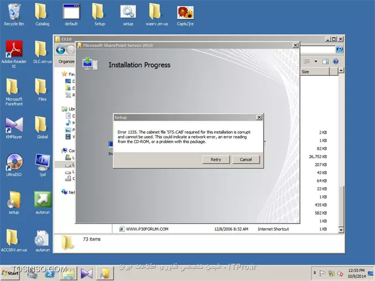This screenshot has height=281, width=375.
Task: Close the SharePoint Server 2010 installer window
Action: tap(295, 45)
